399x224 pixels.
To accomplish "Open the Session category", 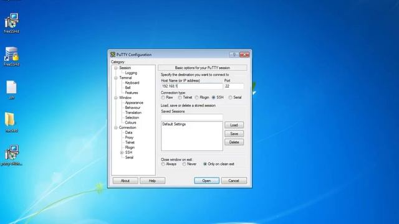I will (x=125, y=68).
